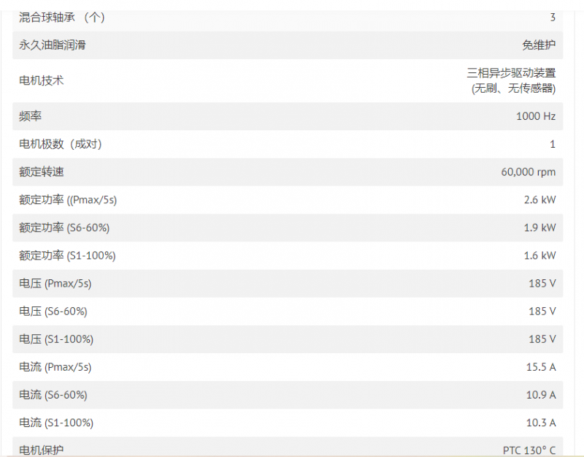584x457 pixels.
Task: Select the 电机极数 (成对) row
Action: coord(288,144)
